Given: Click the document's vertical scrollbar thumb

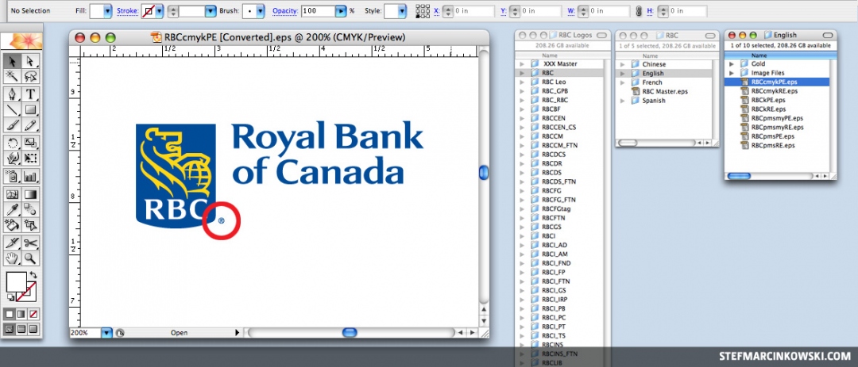Looking at the screenshot, I should click(x=483, y=173).
